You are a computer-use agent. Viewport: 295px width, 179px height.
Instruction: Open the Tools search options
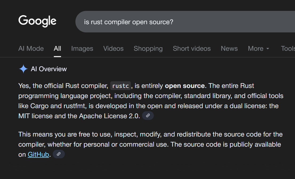tap(288, 49)
